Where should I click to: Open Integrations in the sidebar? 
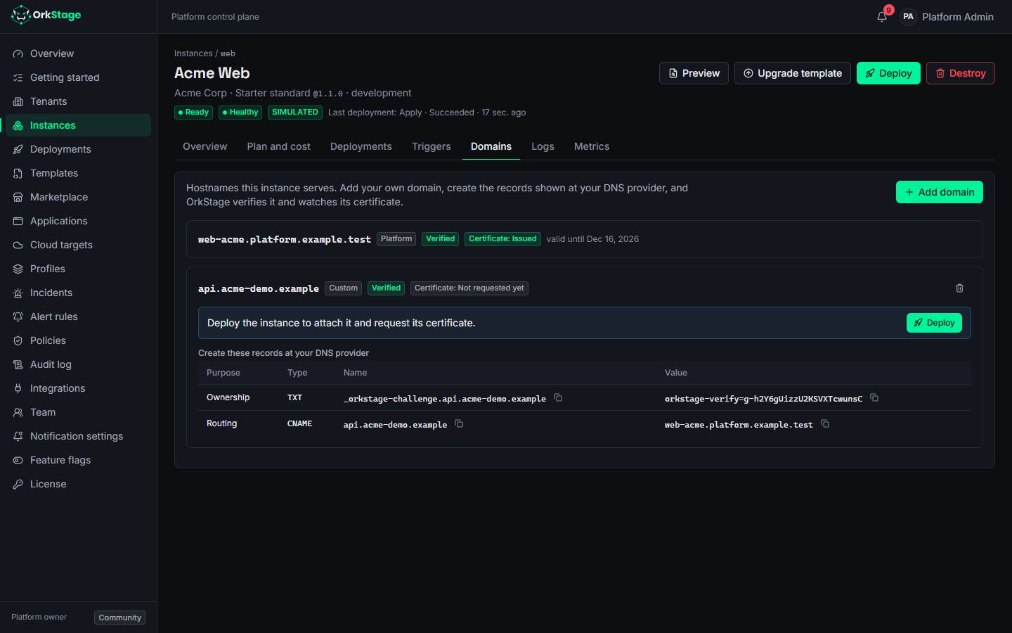[78, 388]
